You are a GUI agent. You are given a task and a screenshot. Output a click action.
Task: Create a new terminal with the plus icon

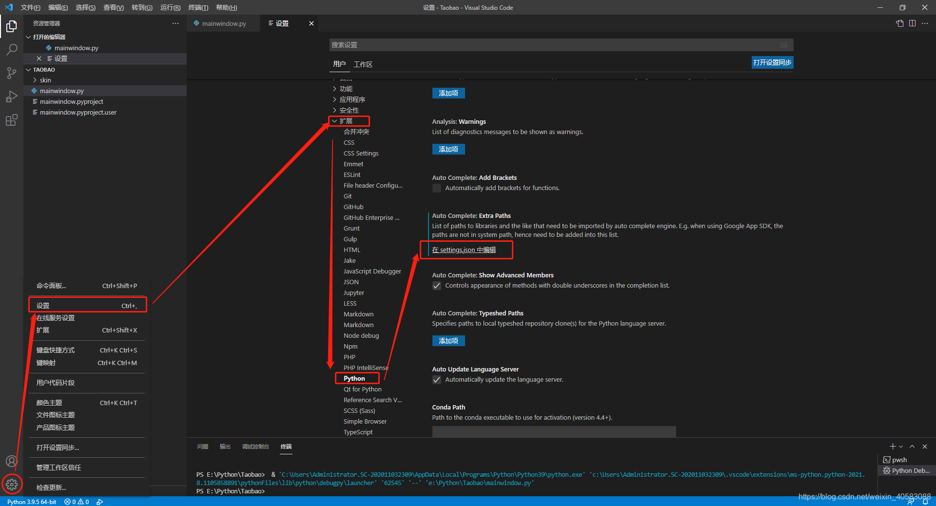click(x=892, y=446)
